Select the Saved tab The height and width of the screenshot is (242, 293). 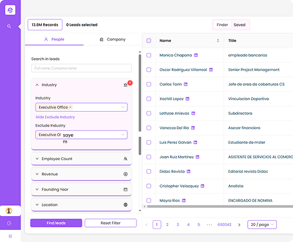coord(240,25)
